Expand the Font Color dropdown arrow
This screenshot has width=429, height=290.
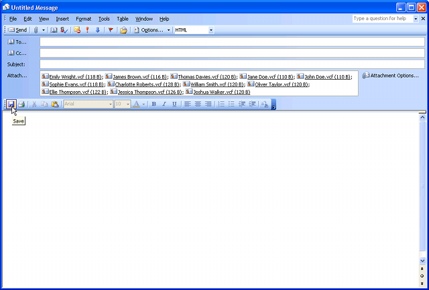pyautogui.click(x=143, y=104)
